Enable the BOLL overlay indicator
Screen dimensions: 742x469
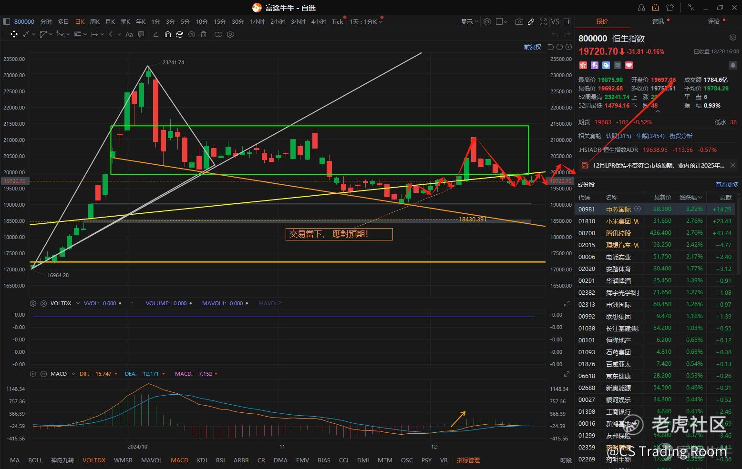click(35, 460)
